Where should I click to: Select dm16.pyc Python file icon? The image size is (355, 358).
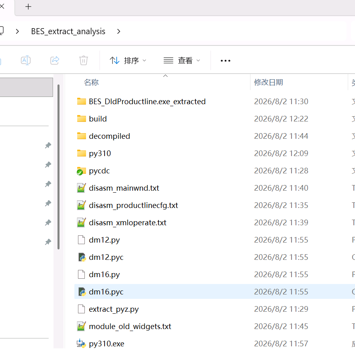tap(82, 292)
